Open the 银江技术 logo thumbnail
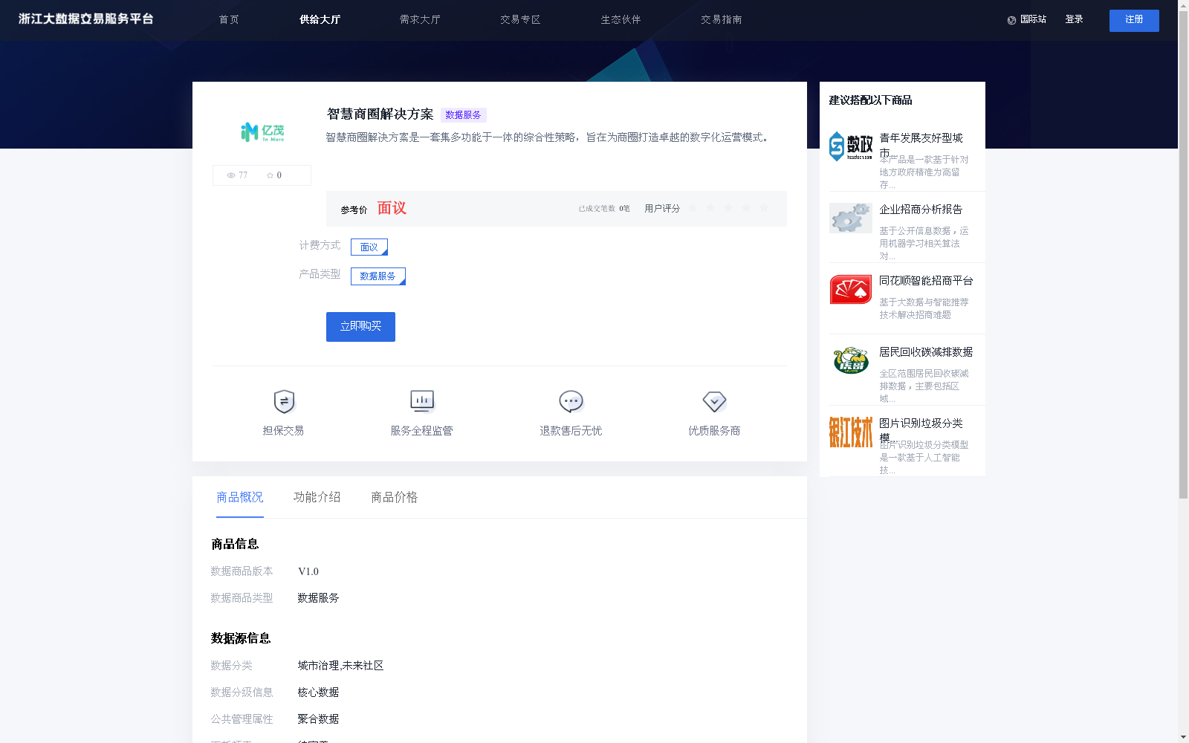Image resolution: width=1189 pixels, height=743 pixels. (851, 432)
